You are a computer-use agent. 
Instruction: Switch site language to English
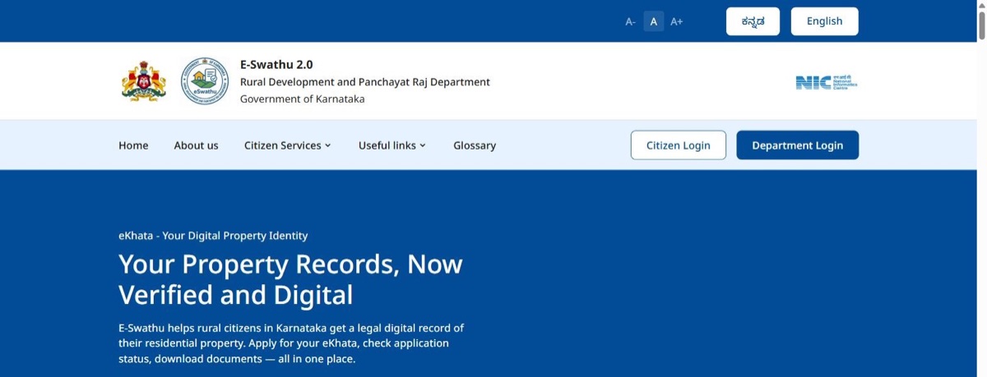coord(824,21)
